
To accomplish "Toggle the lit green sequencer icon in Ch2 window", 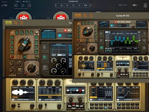I will coord(102,48).
